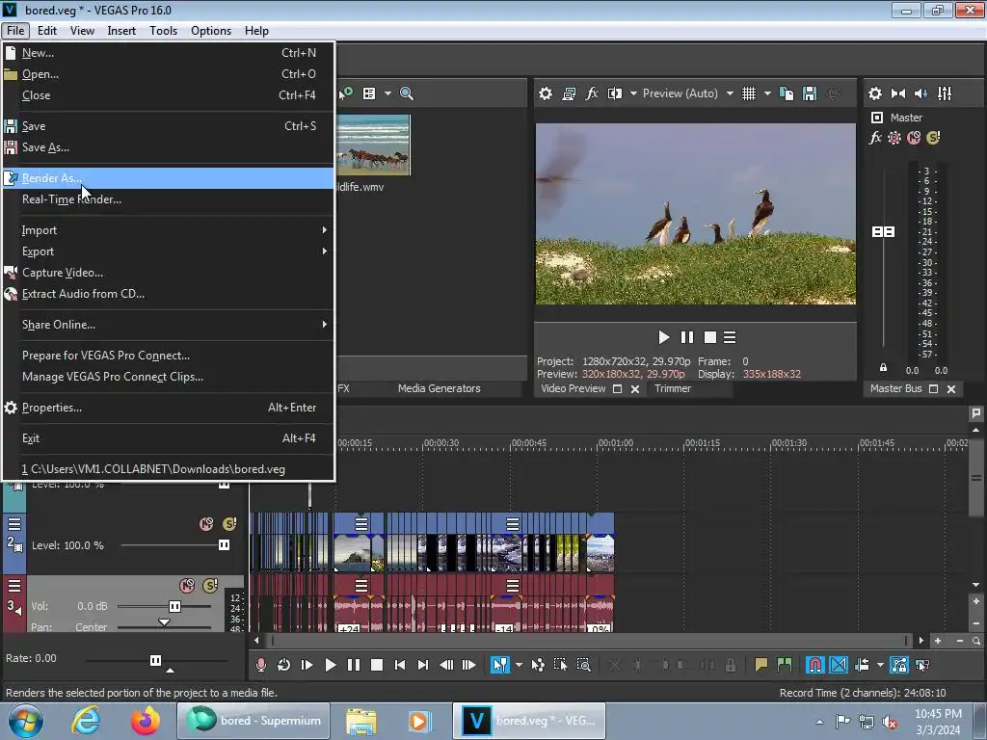Click the record microphone button on transport bar
The height and width of the screenshot is (740, 987).
[x=260, y=665]
